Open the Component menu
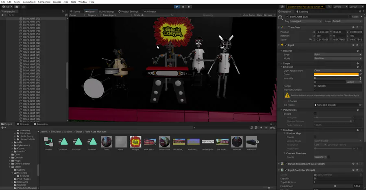Screen dimensions: 366x190 44,2
